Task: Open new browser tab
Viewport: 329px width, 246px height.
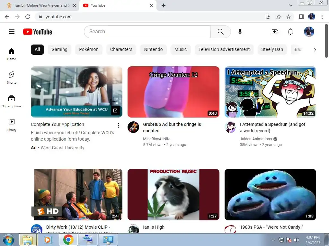Action: point(164,5)
